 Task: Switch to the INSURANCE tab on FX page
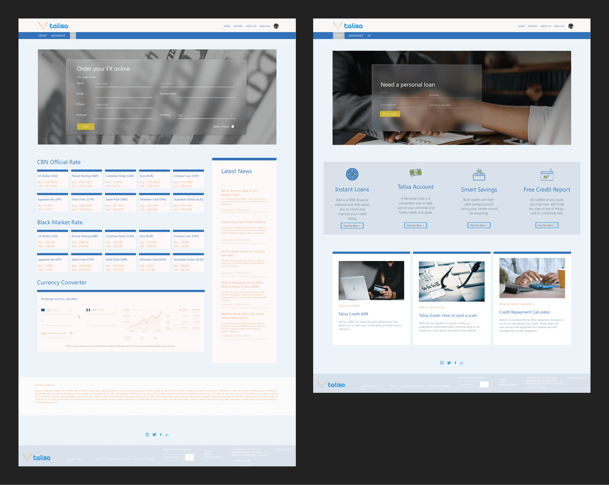(58, 36)
